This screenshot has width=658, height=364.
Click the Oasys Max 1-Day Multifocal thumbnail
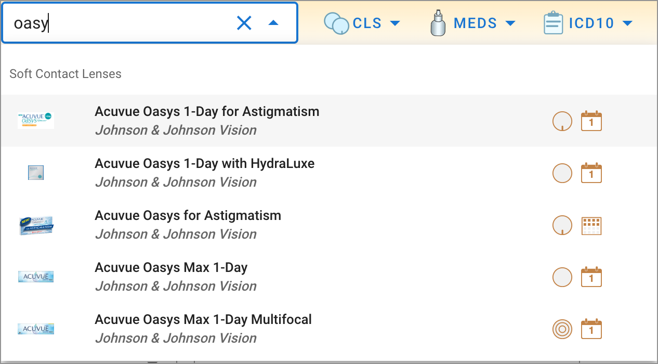[x=36, y=329]
